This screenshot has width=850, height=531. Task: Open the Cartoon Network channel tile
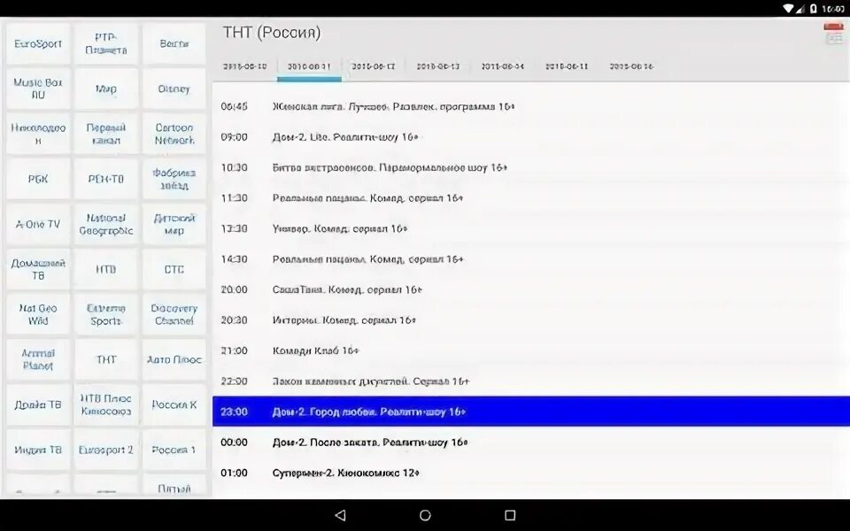coord(174,134)
